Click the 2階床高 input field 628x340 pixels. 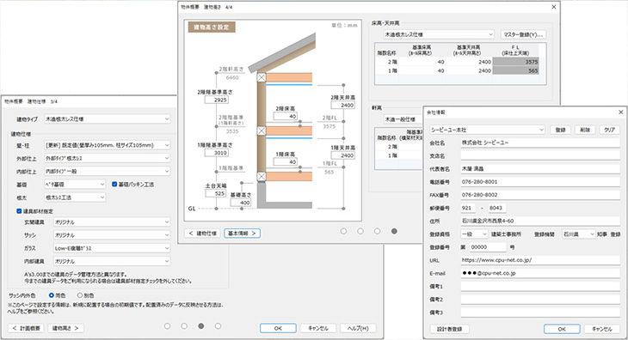point(286,116)
